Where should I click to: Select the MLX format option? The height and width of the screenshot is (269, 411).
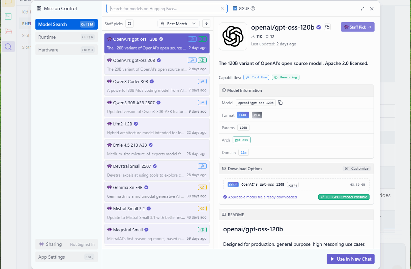pos(257,115)
